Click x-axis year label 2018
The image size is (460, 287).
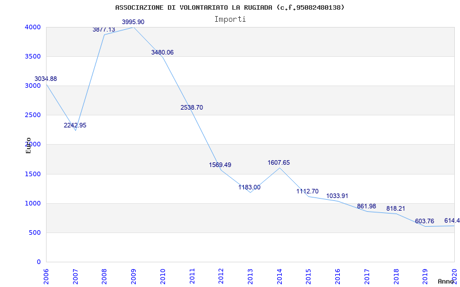tap(396, 276)
